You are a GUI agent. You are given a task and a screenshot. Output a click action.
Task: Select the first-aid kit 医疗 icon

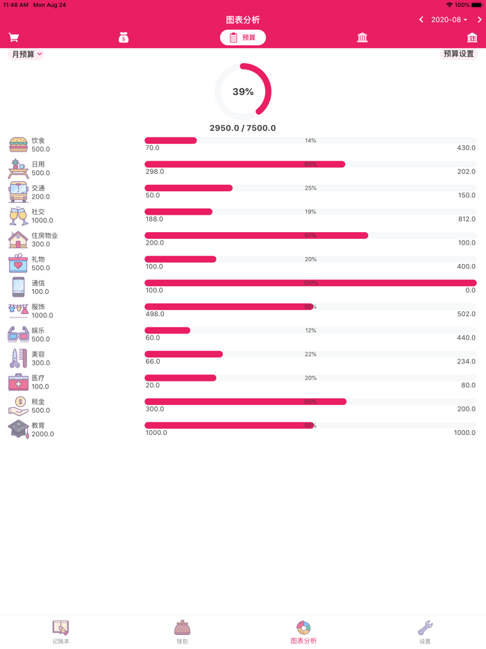[x=19, y=382]
